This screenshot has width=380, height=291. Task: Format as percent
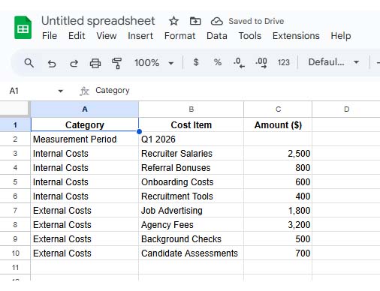(x=218, y=62)
